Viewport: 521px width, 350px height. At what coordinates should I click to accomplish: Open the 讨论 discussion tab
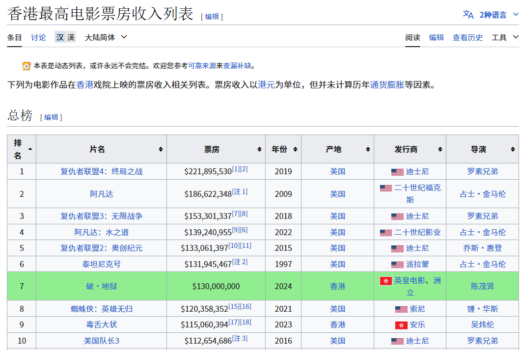(x=38, y=37)
